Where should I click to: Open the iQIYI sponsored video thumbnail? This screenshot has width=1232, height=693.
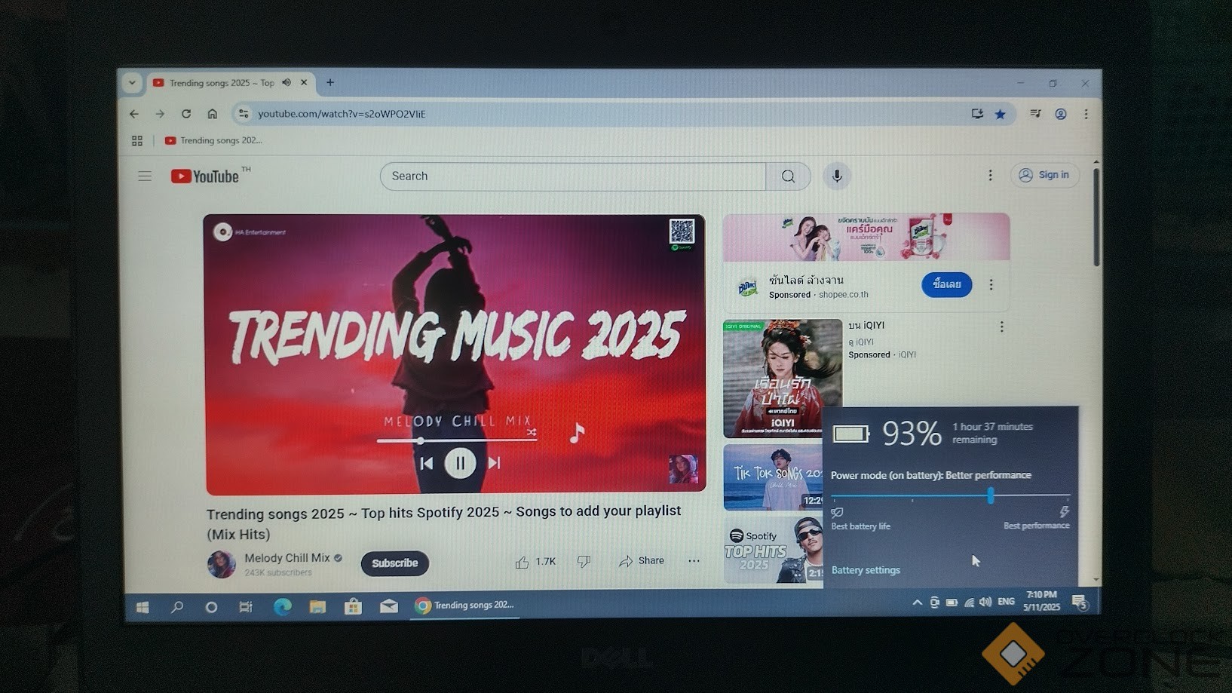(x=783, y=379)
